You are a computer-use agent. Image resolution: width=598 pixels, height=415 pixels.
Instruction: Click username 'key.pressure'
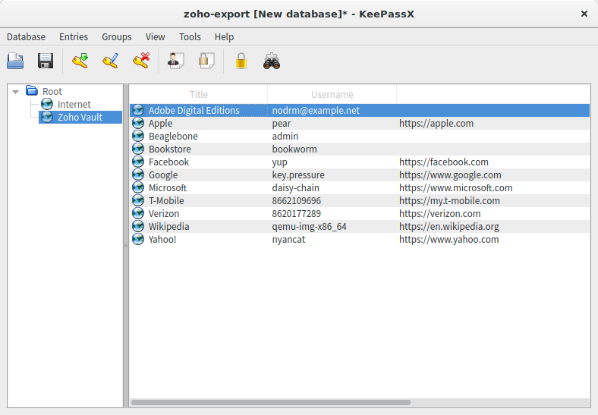pos(298,175)
